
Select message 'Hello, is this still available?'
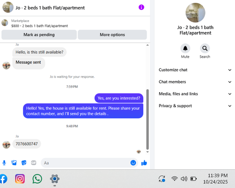[39, 52]
